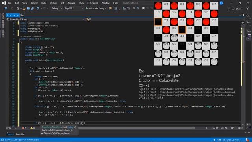Image resolution: width=252 pixels, height=142 pixels.
Task: Click the Comment out selected lines icon
Action: coord(134,9)
